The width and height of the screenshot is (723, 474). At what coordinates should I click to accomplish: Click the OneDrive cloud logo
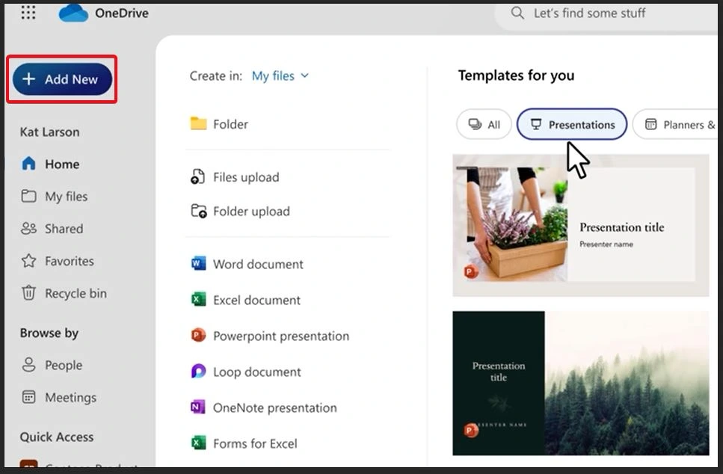click(x=73, y=13)
